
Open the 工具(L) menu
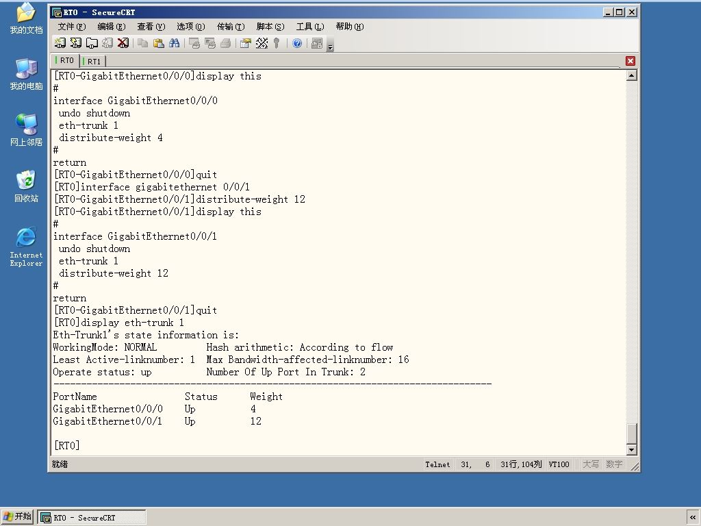tap(310, 27)
